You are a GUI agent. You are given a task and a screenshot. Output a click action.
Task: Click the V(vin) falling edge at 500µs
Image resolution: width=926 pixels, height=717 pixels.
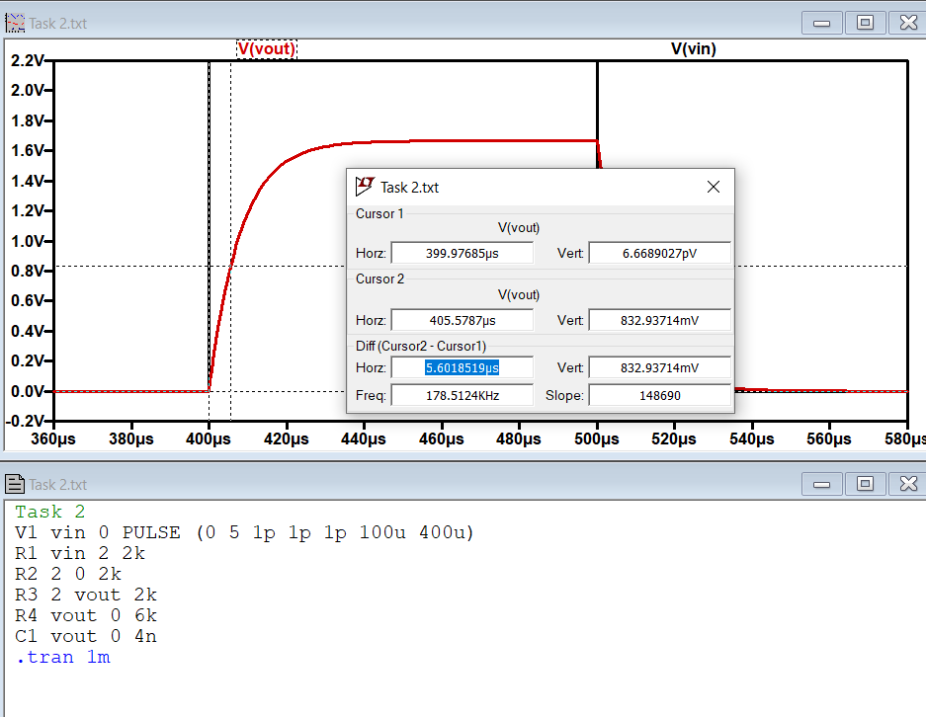[597, 107]
